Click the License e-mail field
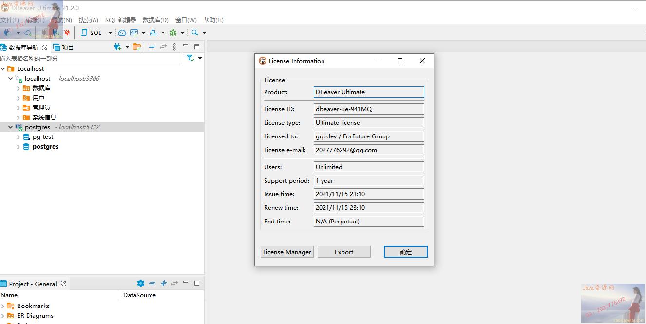Screen dimensions: 646x324 tap(369, 150)
